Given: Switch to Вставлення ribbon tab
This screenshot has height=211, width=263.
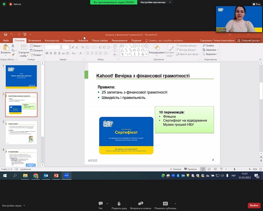Looking at the screenshot, I should (x=35, y=40).
